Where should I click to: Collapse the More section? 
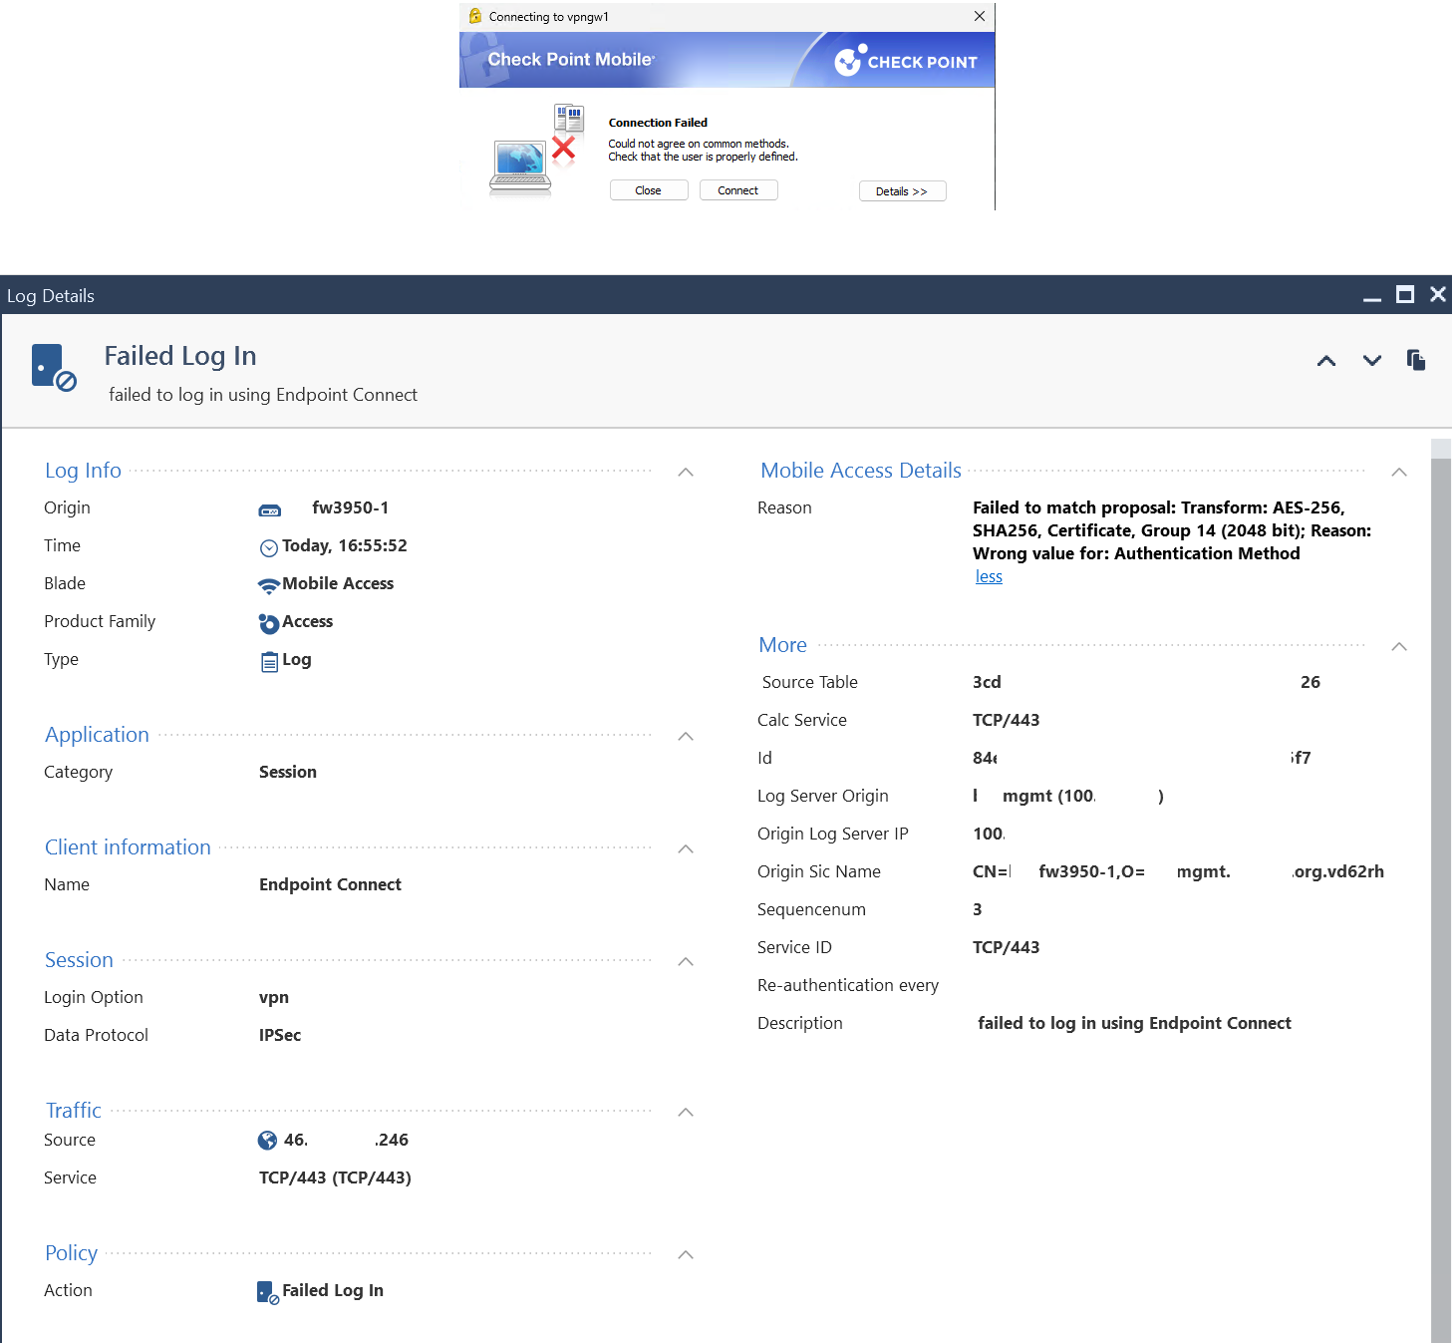[x=1399, y=646]
